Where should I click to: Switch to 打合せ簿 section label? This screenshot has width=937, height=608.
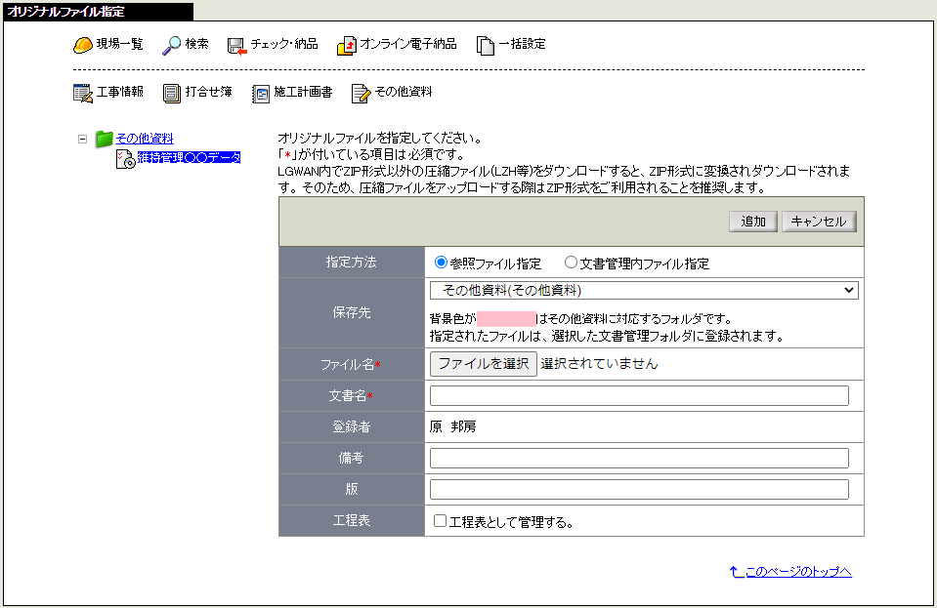click(208, 92)
